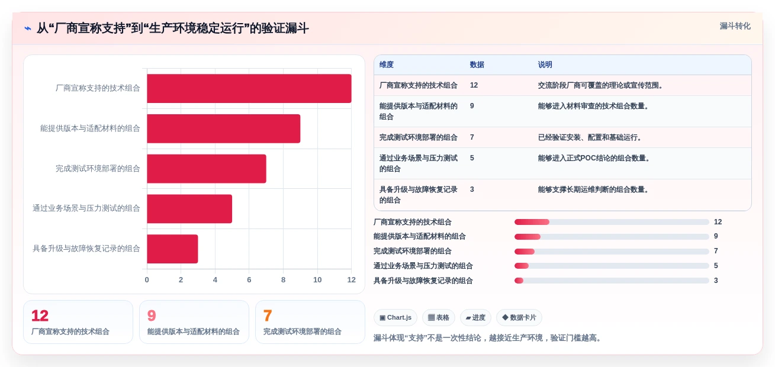Click the 表格 tag chip

point(439,317)
